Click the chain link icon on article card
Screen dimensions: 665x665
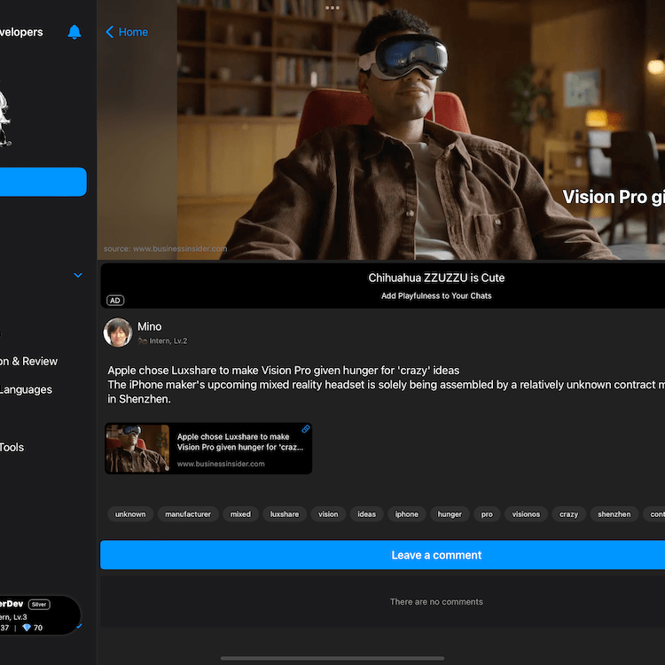(x=306, y=429)
